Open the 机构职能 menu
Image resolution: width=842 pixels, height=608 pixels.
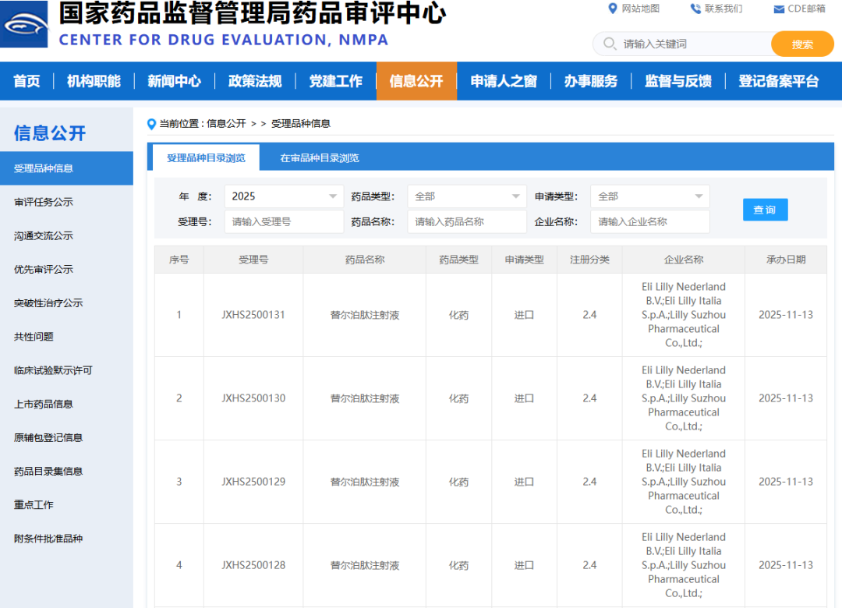pos(94,81)
